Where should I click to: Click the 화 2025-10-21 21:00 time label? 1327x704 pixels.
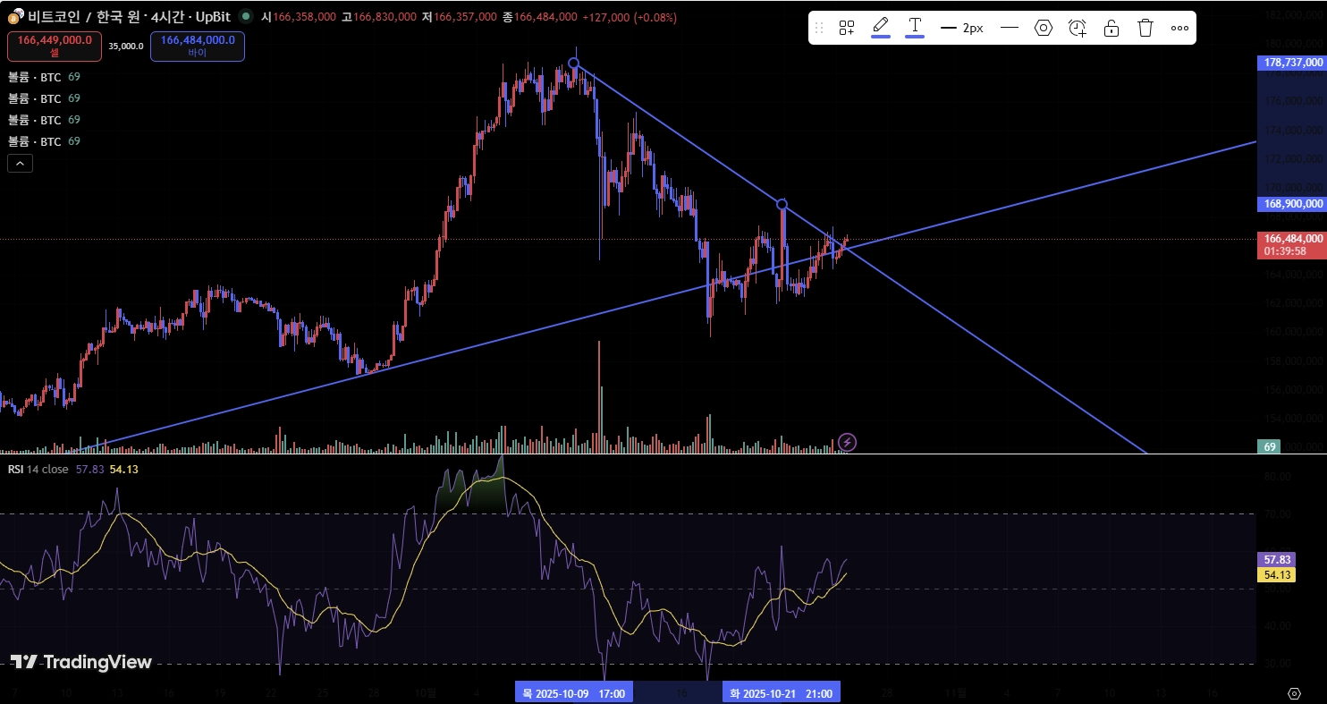tap(782, 693)
